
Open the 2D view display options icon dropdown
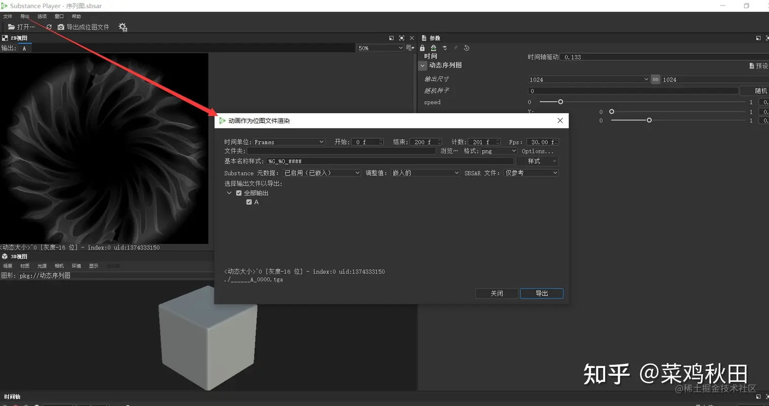pos(410,48)
